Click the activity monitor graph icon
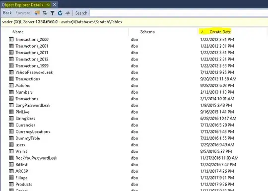 tap(67, 13)
